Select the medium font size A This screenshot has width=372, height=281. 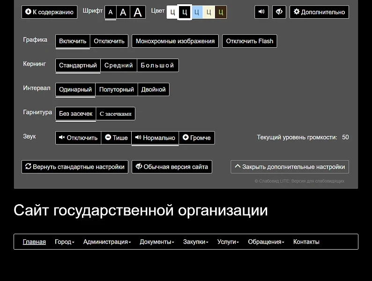(123, 12)
